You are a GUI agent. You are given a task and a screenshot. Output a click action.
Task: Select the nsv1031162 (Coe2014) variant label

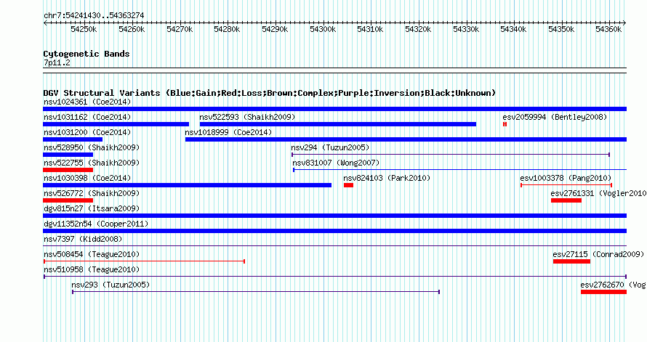coord(87,117)
